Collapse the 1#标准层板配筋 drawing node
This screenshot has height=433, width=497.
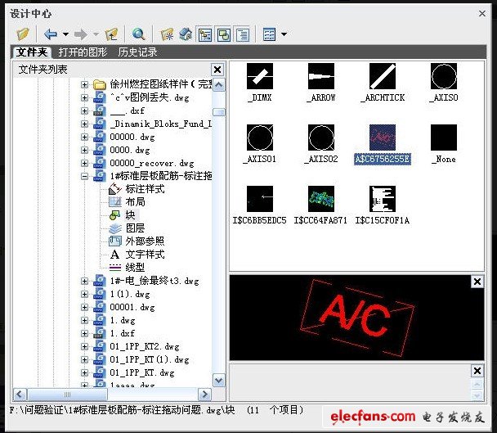coord(84,176)
